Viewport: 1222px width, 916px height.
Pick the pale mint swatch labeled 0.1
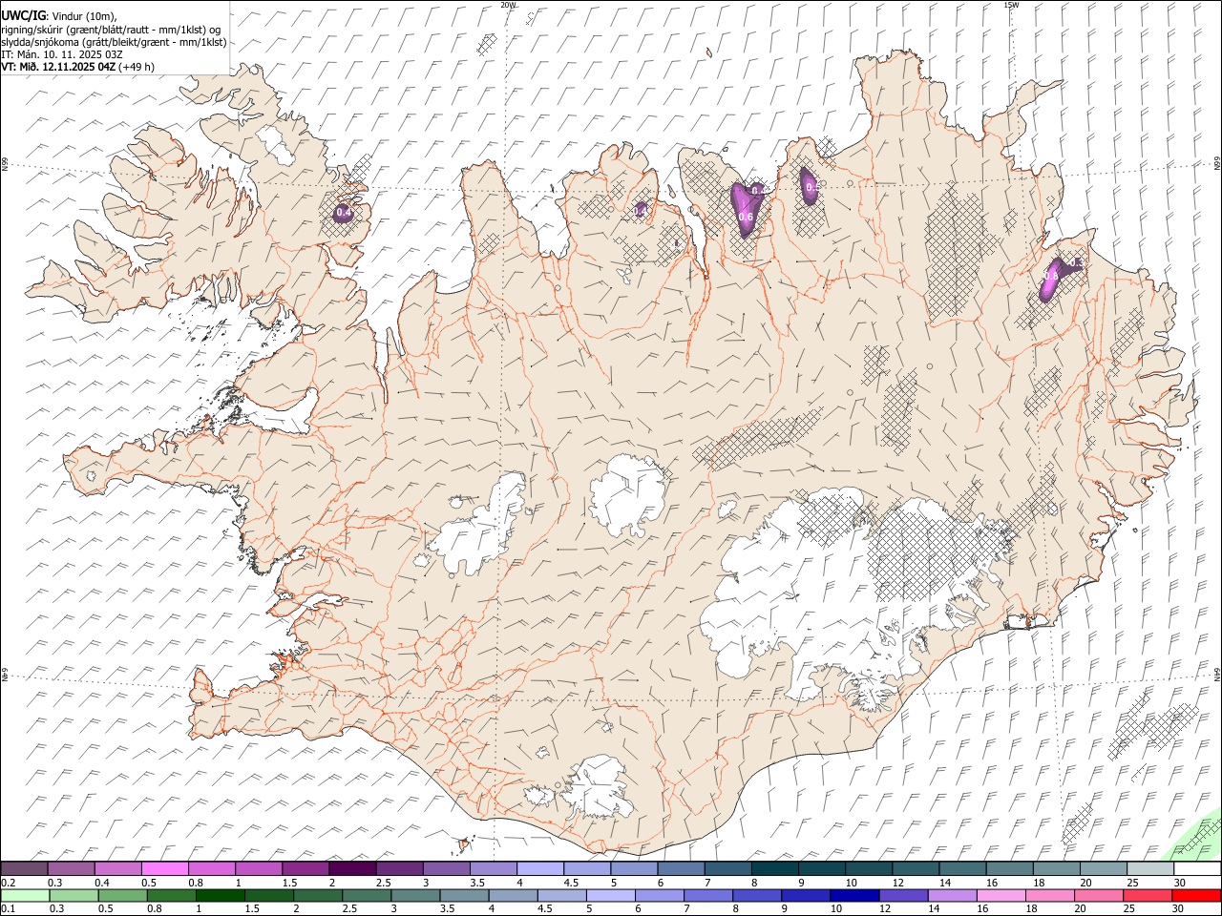(x=24, y=895)
